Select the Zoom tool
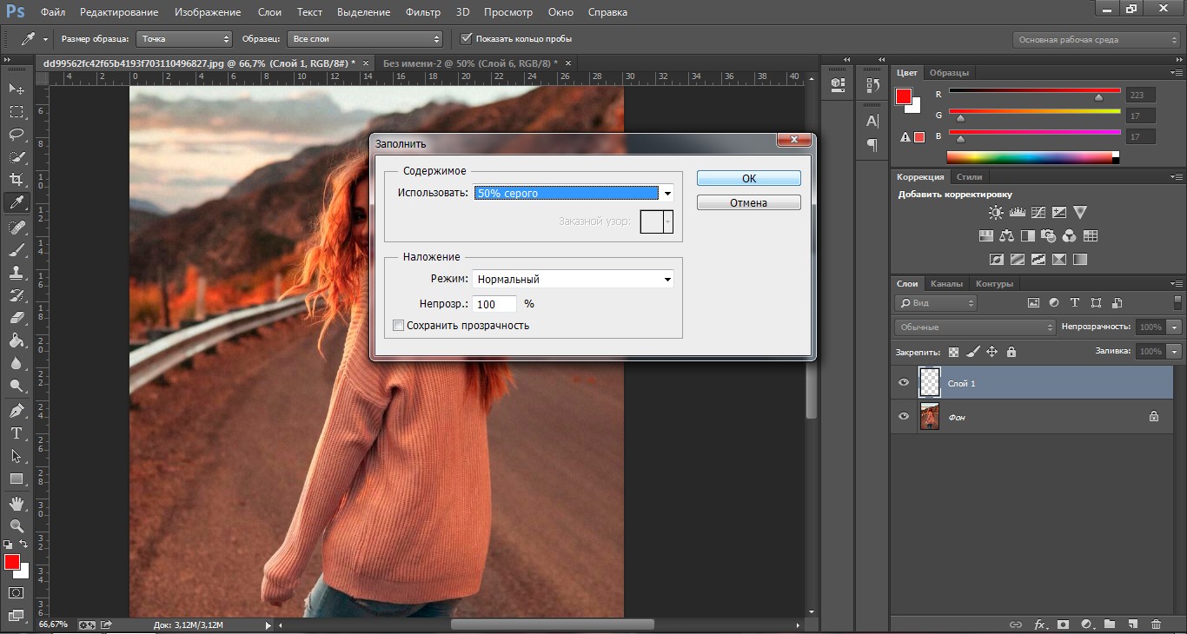 click(x=17, y=526)
